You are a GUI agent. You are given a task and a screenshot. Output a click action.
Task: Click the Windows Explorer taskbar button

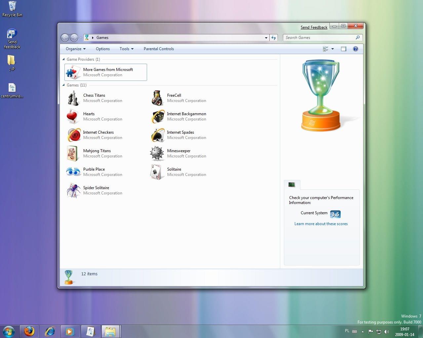pyautogui.click(x=111, y=331)
